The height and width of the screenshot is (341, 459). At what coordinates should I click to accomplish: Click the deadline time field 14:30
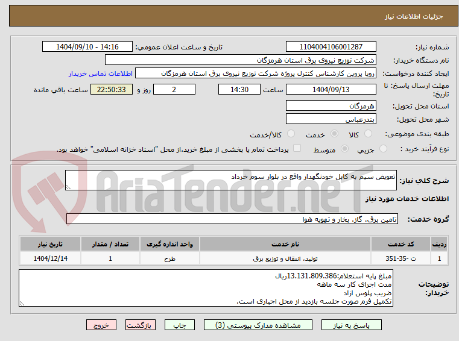coord(239,90)
